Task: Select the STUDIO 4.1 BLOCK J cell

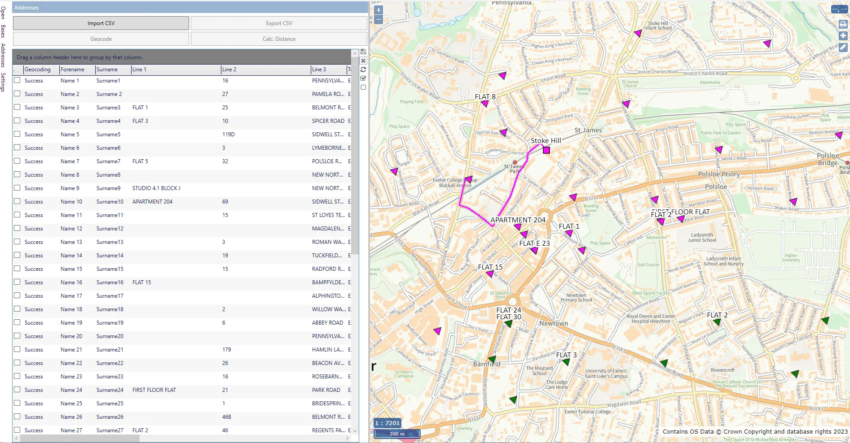Action: coord(176,188)
